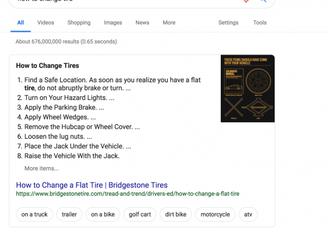Screen dimensions: 329x228
Task: Open the Settings dropdown
Action: [228, 23]
